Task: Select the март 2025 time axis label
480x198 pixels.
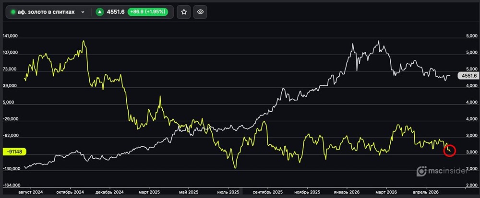Action: [149, 192]
